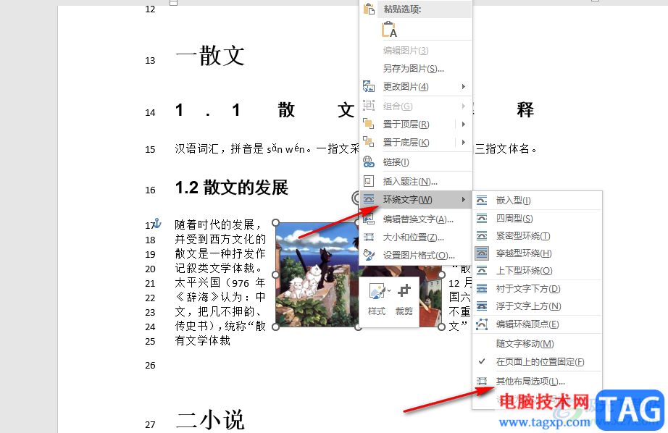Click the heading 一散文
668x433 pixels.
tap(210, 56)
